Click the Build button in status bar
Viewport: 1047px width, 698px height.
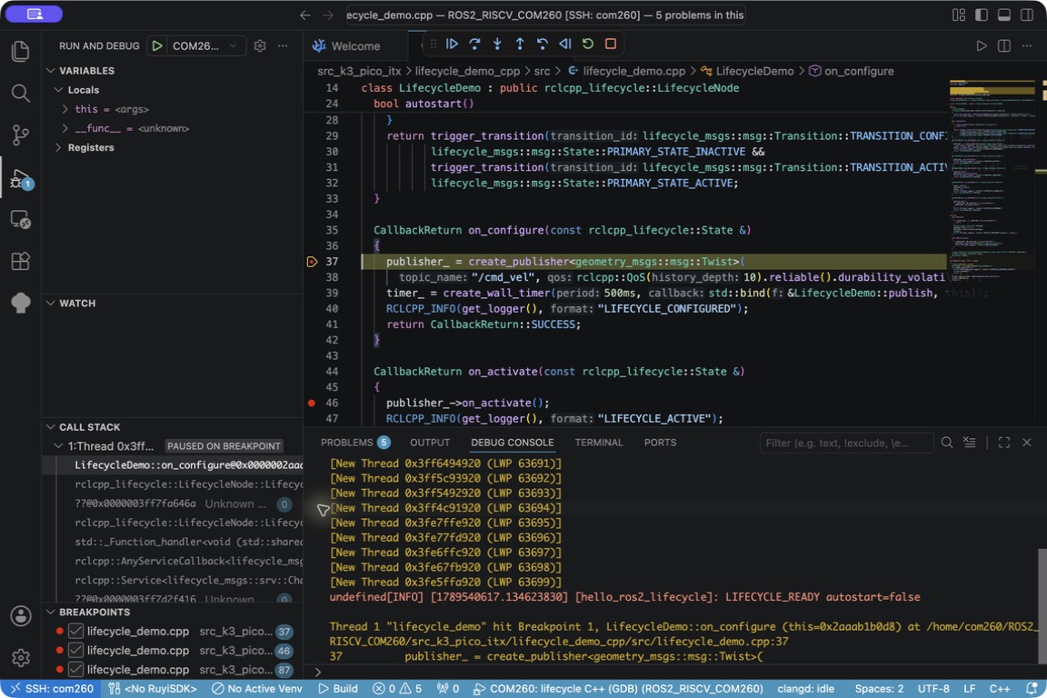click(338, 689)
